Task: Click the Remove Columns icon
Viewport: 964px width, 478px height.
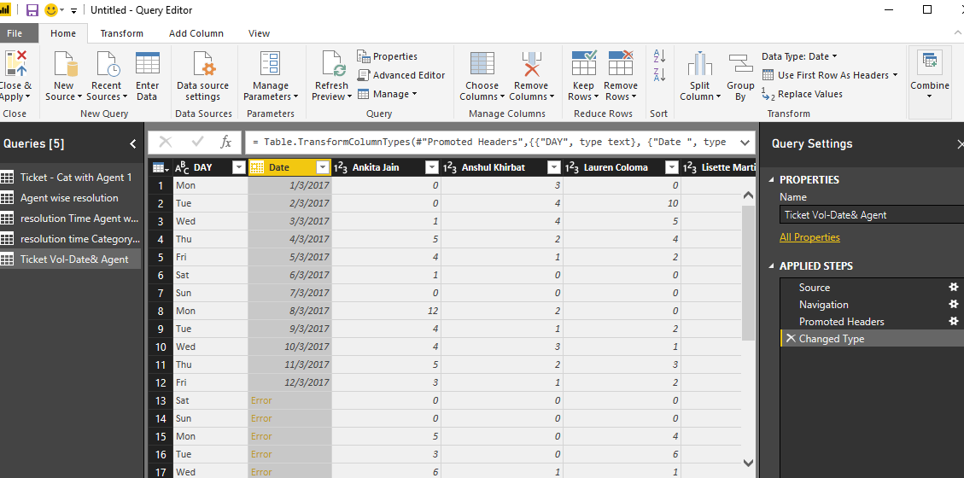Action: (531, 64)
